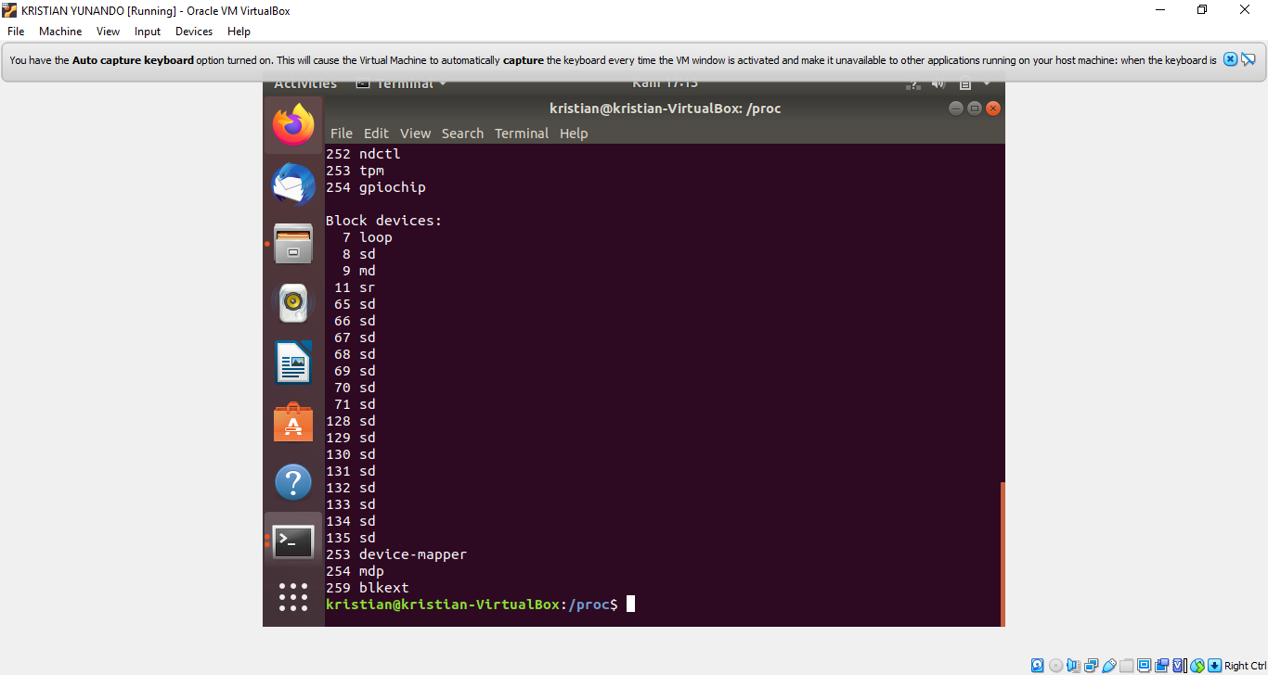
Task: Click the VirtualBox title bar app icon
Action: coord(9,10)
